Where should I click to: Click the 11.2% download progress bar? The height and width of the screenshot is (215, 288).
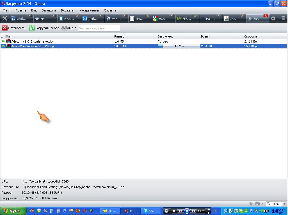point(179,46)
